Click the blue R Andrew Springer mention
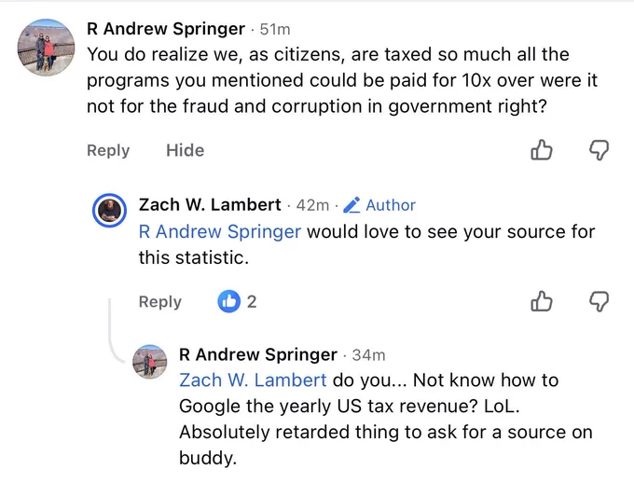The width and height of the screenshot is (634, 483). pyautogui.click(x=219, y=232)
